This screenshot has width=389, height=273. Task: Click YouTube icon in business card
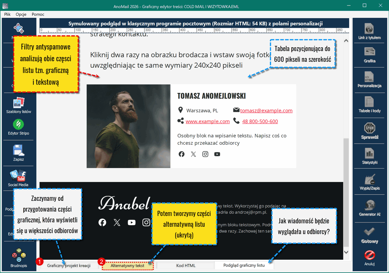[x=217, y=154]
